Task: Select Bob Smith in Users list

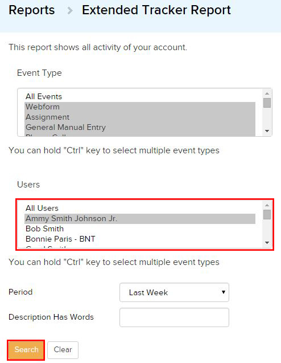Action: pos(140,229)
